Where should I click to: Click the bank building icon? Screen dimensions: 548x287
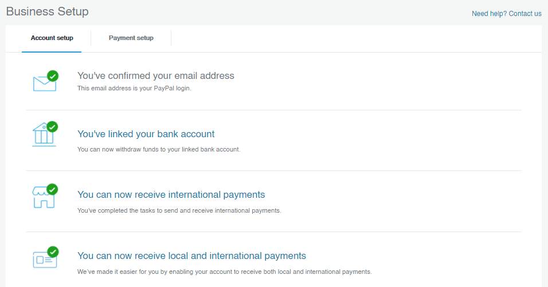tap(44, 134)
